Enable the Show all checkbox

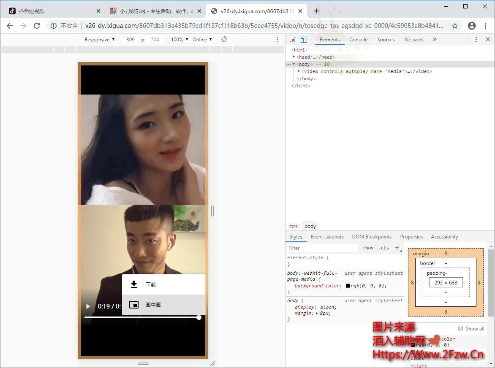461,328
